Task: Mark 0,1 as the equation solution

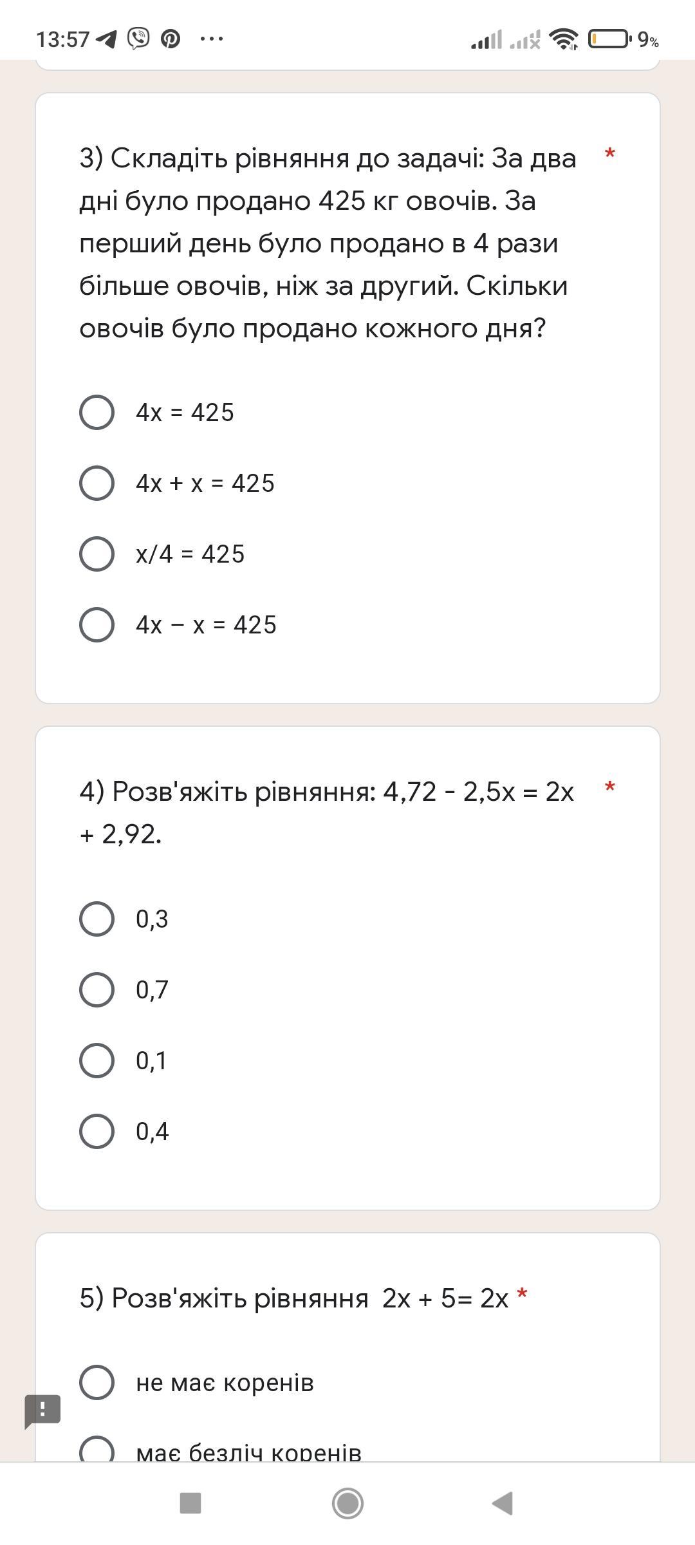Action: [x=97, y=1060]
